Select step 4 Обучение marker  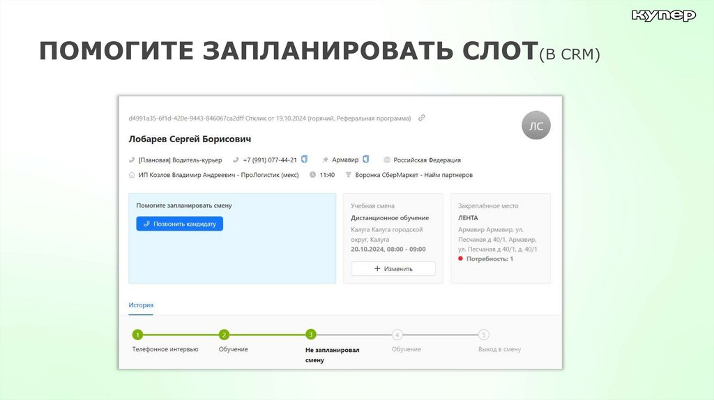[397, 335]
